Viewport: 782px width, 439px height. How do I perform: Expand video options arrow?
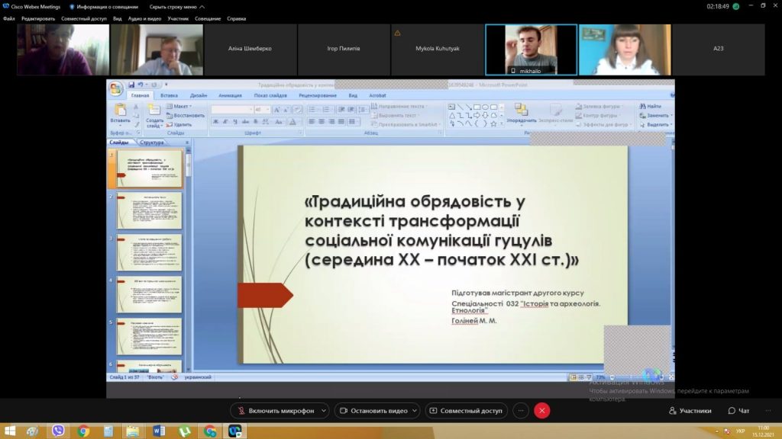pos(414,411)
